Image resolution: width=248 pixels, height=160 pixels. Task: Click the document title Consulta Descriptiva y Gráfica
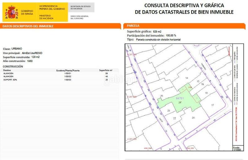184,9
